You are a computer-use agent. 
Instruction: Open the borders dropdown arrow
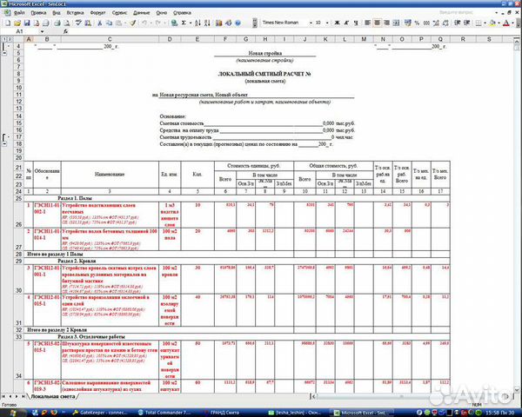coord(485,23)
